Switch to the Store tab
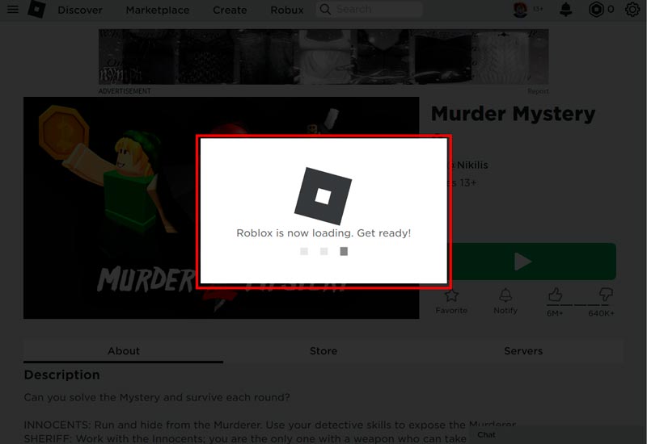The height and width of the screenshot is (444, 647). tap(323, 351)
